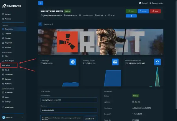Image resolution: width=177 pixels, height=121 pixels.
Task: Click the Settings gear icon in sidebar
Action: tap(3, 38)
